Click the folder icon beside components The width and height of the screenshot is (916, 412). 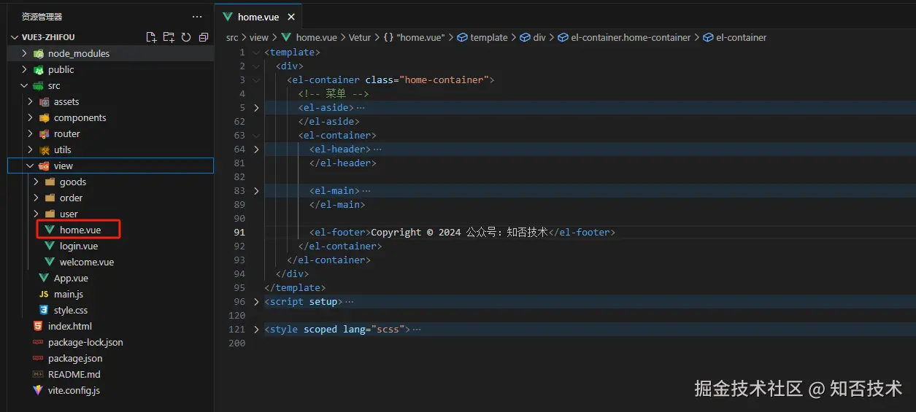44,117
